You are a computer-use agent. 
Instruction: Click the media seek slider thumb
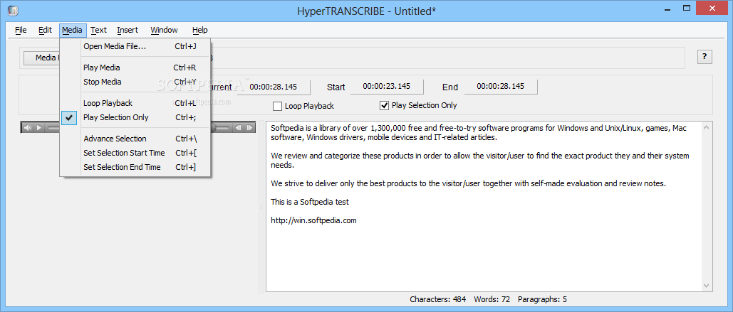point(214,127)
